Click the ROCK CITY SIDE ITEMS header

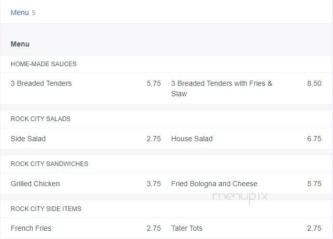(46, 208)
